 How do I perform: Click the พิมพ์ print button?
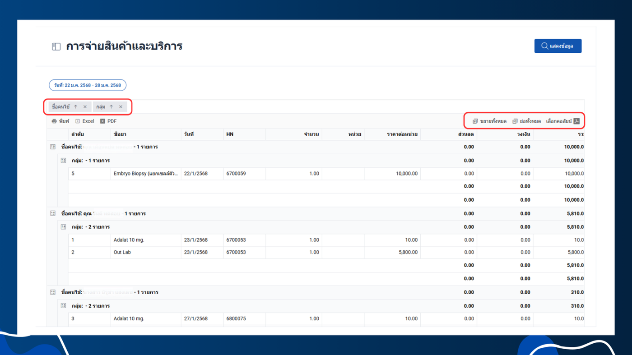(60, 121)
